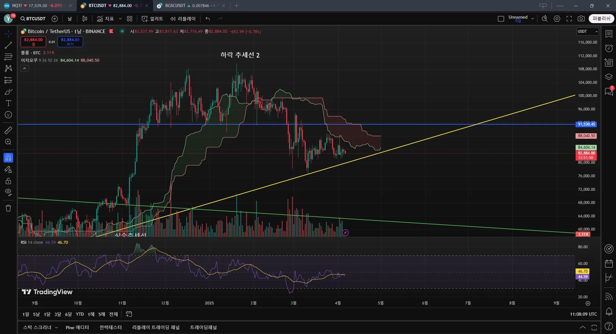This screenshot has width=616, height=334.
Task: Open the forecasting and measurement tools
Action: 8,80
